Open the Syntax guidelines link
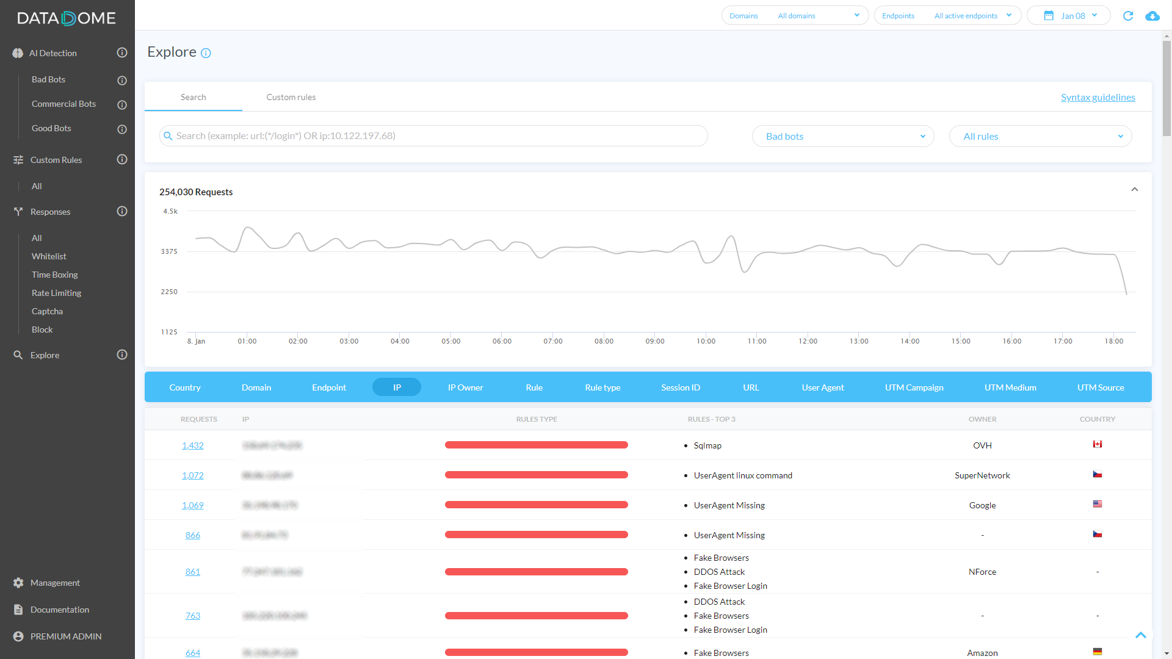Screen dimensions: 1172x659 point(1098,98)
